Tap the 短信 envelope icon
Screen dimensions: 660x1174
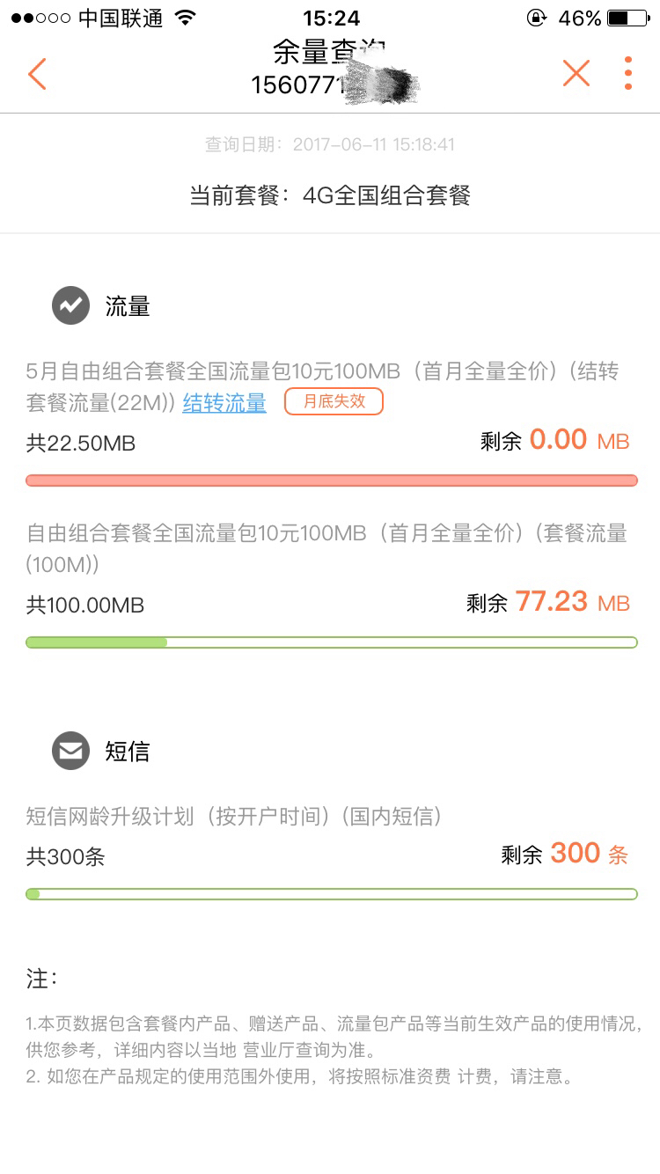click(70, 751)
